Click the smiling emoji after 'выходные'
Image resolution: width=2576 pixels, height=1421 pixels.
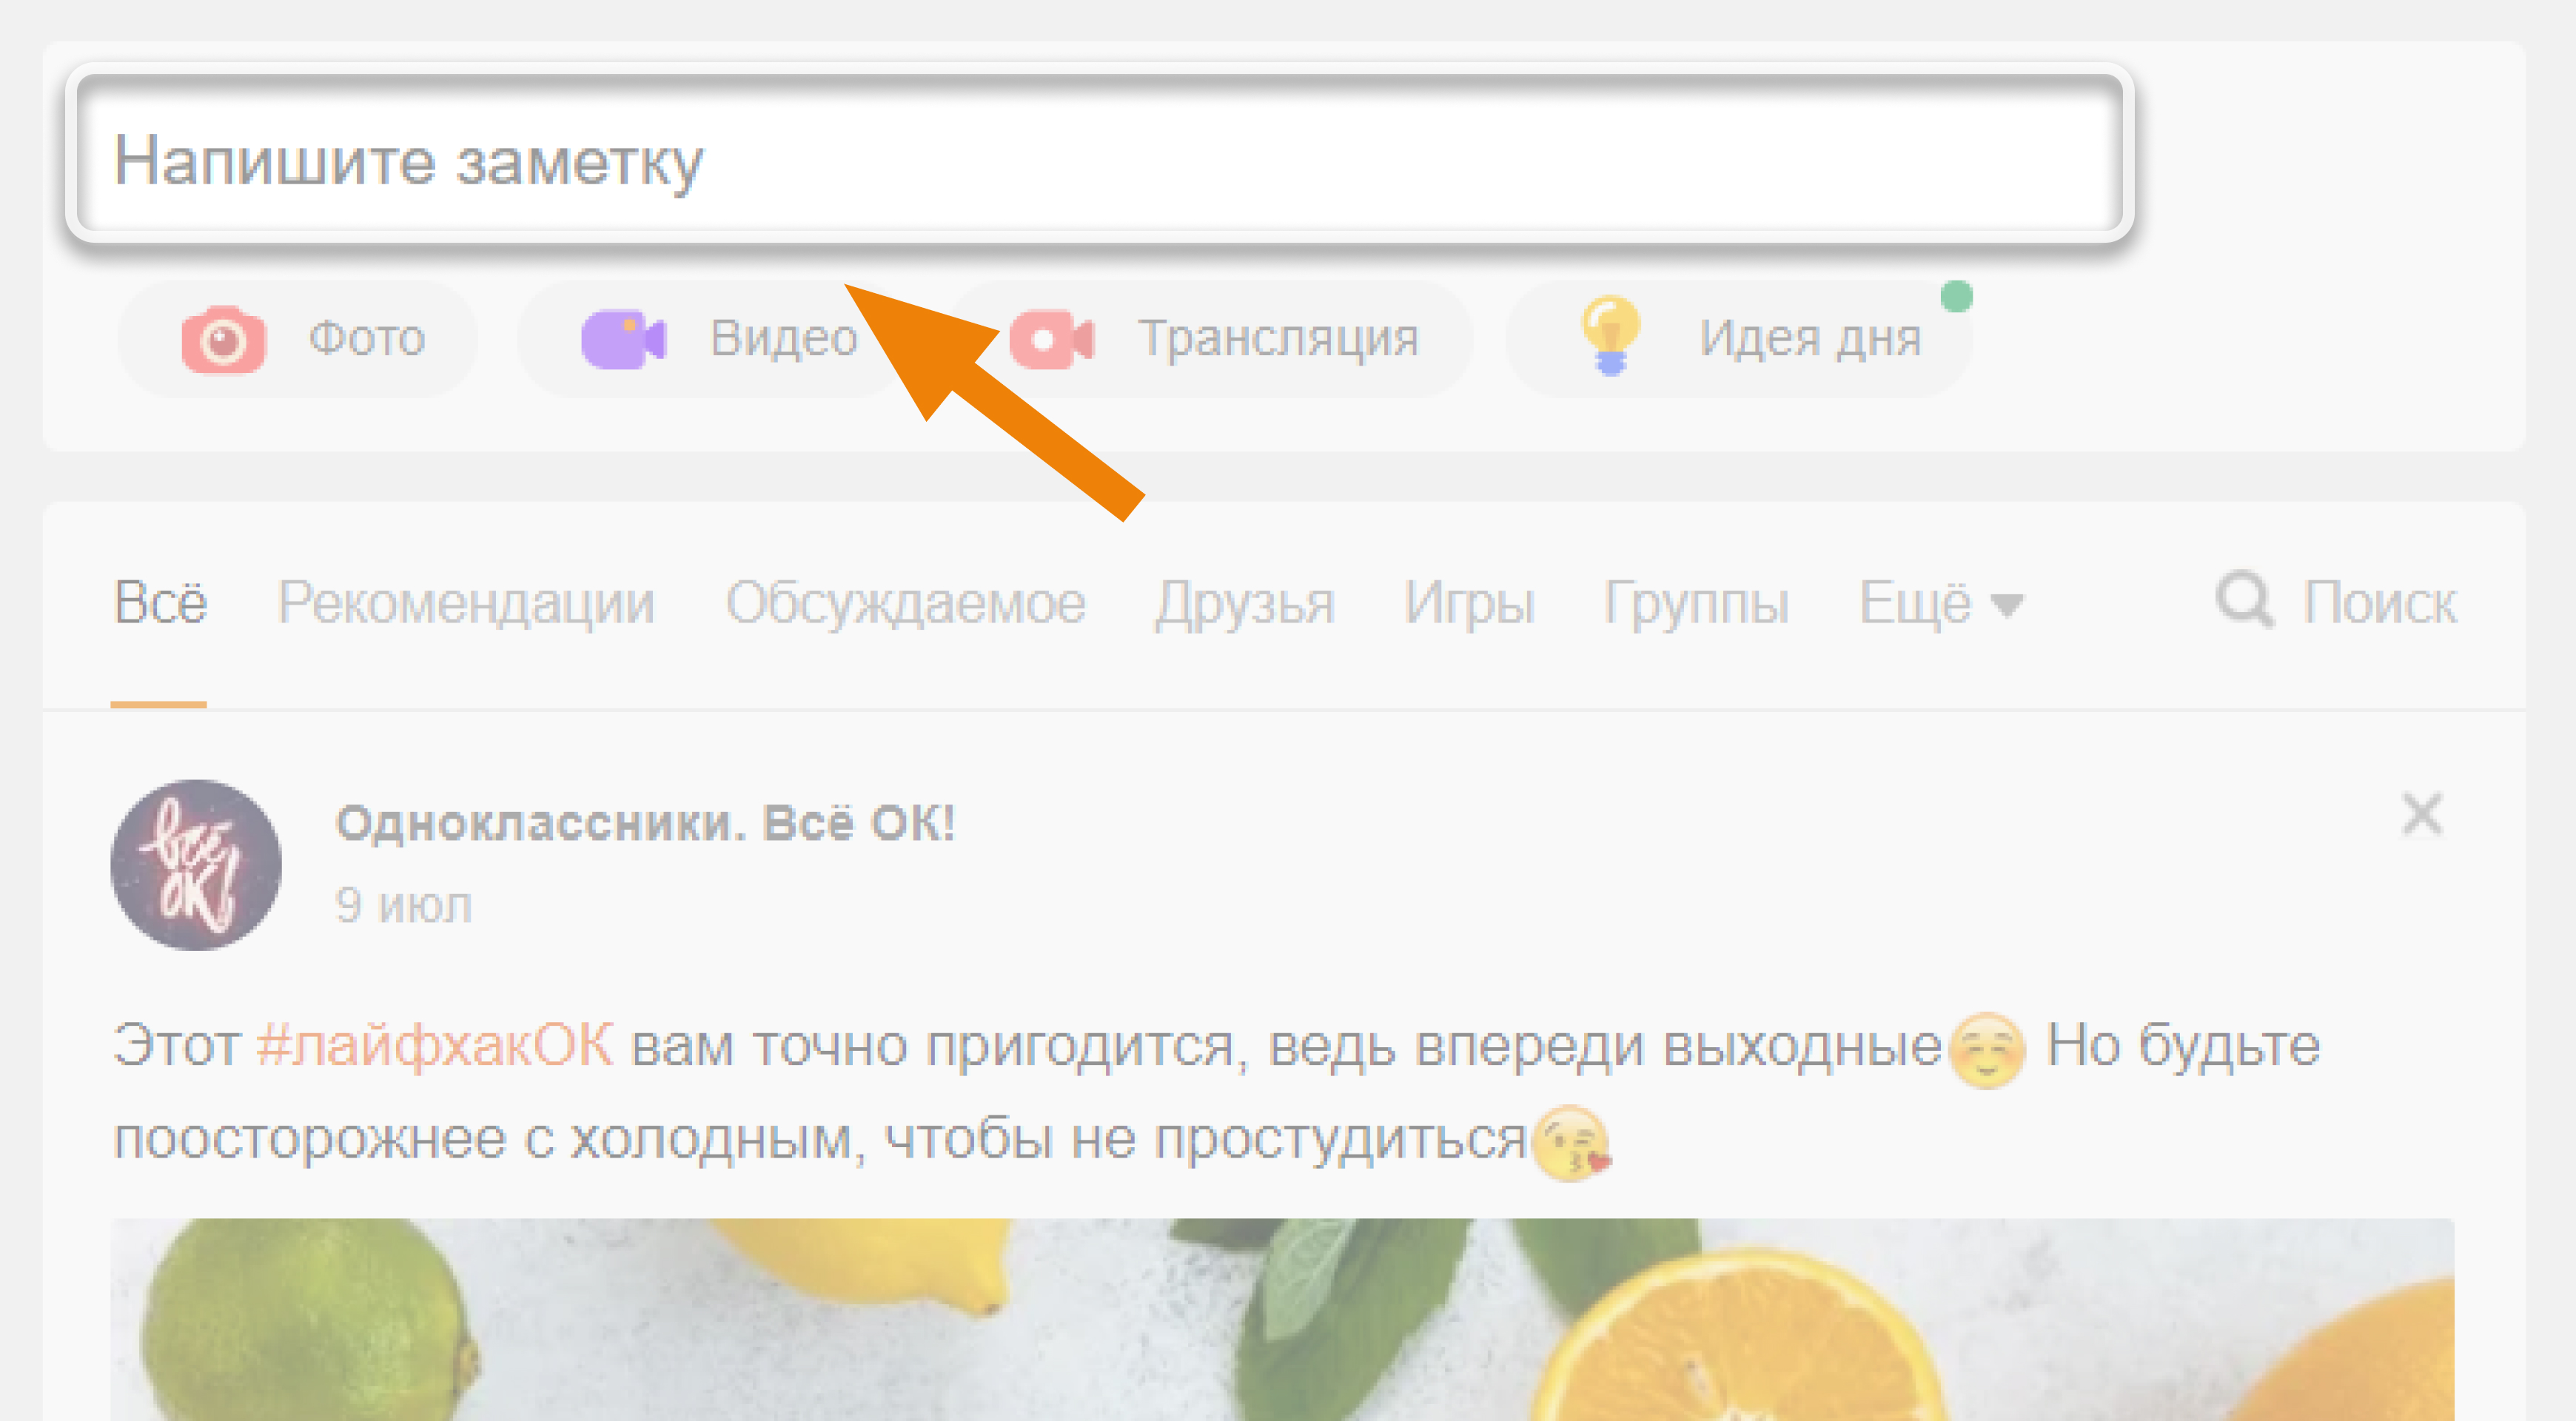1987,1050
